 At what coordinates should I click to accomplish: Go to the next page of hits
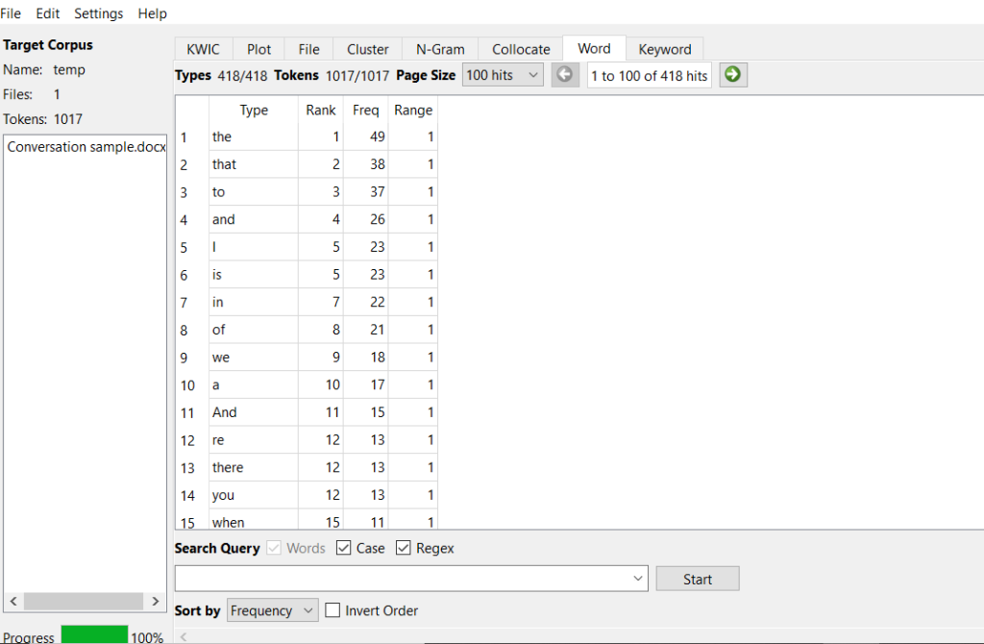[734, 75]
